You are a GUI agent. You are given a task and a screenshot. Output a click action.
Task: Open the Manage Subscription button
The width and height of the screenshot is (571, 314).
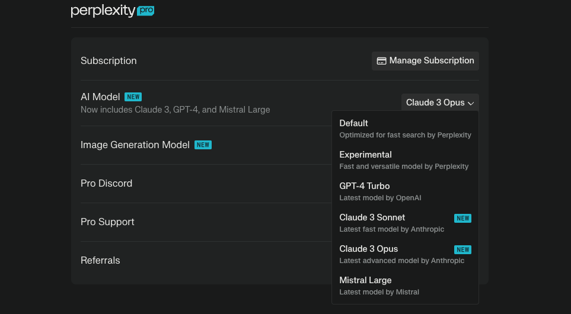[x=425, y=61]
